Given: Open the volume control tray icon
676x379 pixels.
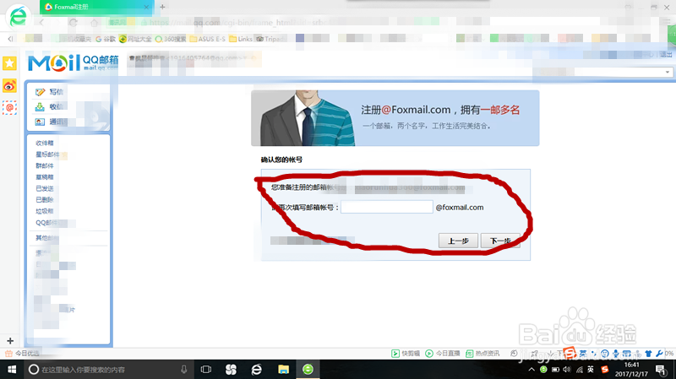Looking at the screenshot, I should click(567, 370).
